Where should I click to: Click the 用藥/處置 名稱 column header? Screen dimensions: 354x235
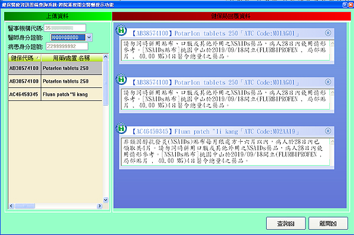click(72, 58)
